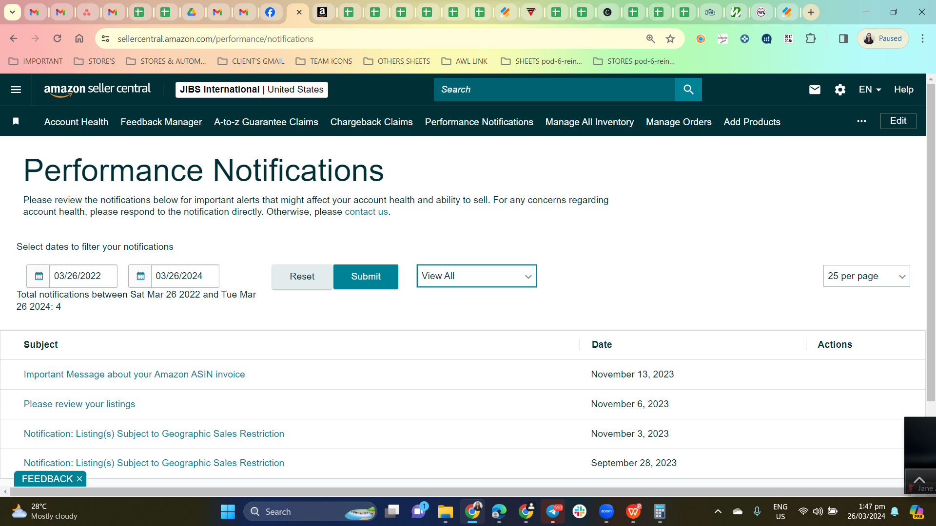Click the Amazon Seller Central logo
Viewport: 936px width, 526px height.
coord(97,90)
